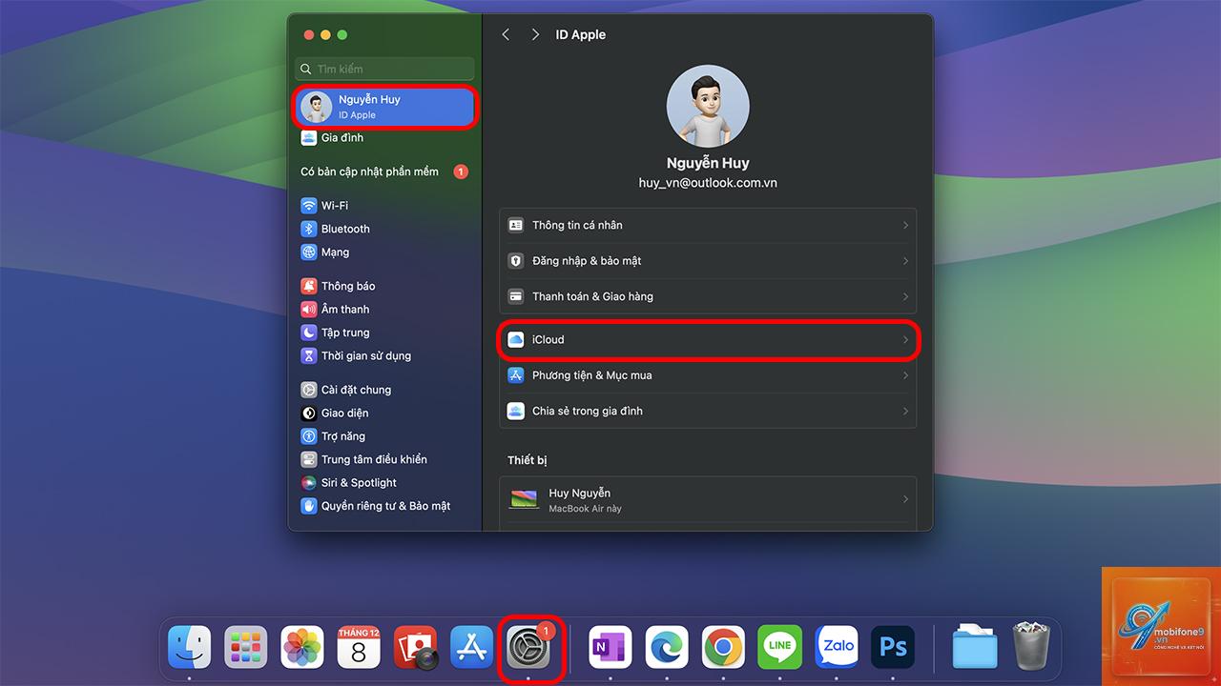Launch Launchpad from the dock
Screen dimensions: 1221x686
[246, 648]
